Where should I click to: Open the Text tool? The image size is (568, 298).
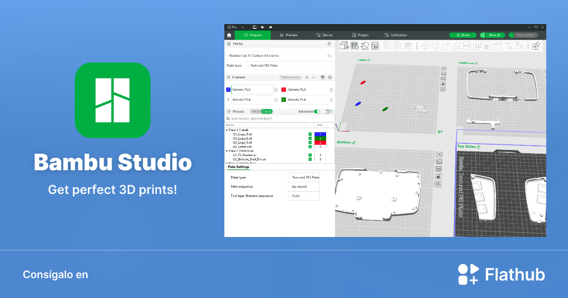508,46
